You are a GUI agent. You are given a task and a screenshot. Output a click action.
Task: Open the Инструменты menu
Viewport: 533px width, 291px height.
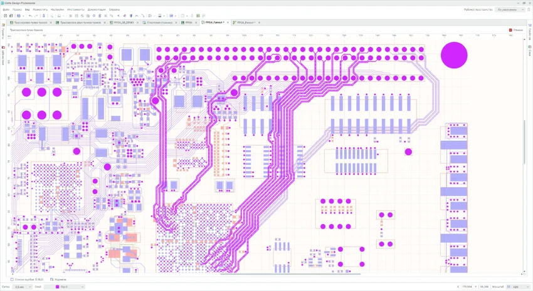[75, 9]
